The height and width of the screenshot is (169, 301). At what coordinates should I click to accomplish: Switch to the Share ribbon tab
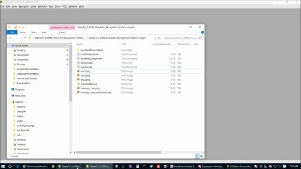34,32
